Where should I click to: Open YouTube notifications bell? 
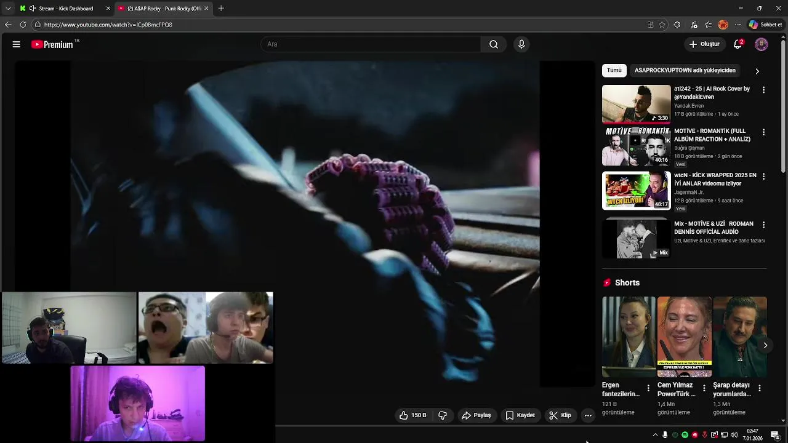coord(738,44)
